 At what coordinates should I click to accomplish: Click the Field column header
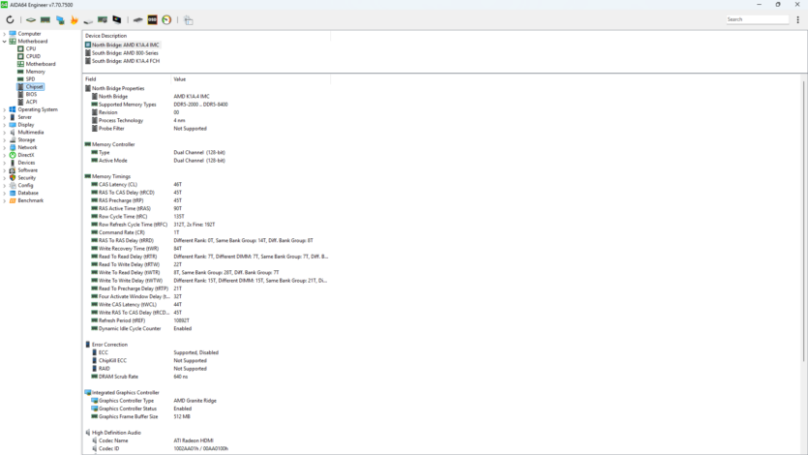tap(91, 78)
